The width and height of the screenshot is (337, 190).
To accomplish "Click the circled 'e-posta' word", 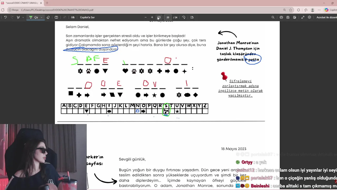I will (252, 60).
